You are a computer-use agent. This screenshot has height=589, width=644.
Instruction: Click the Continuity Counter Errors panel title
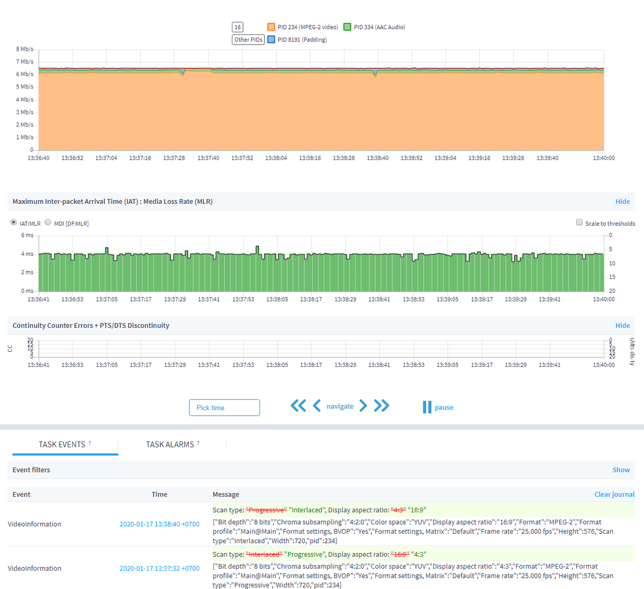pyautogui.click(x=91, y=325)
